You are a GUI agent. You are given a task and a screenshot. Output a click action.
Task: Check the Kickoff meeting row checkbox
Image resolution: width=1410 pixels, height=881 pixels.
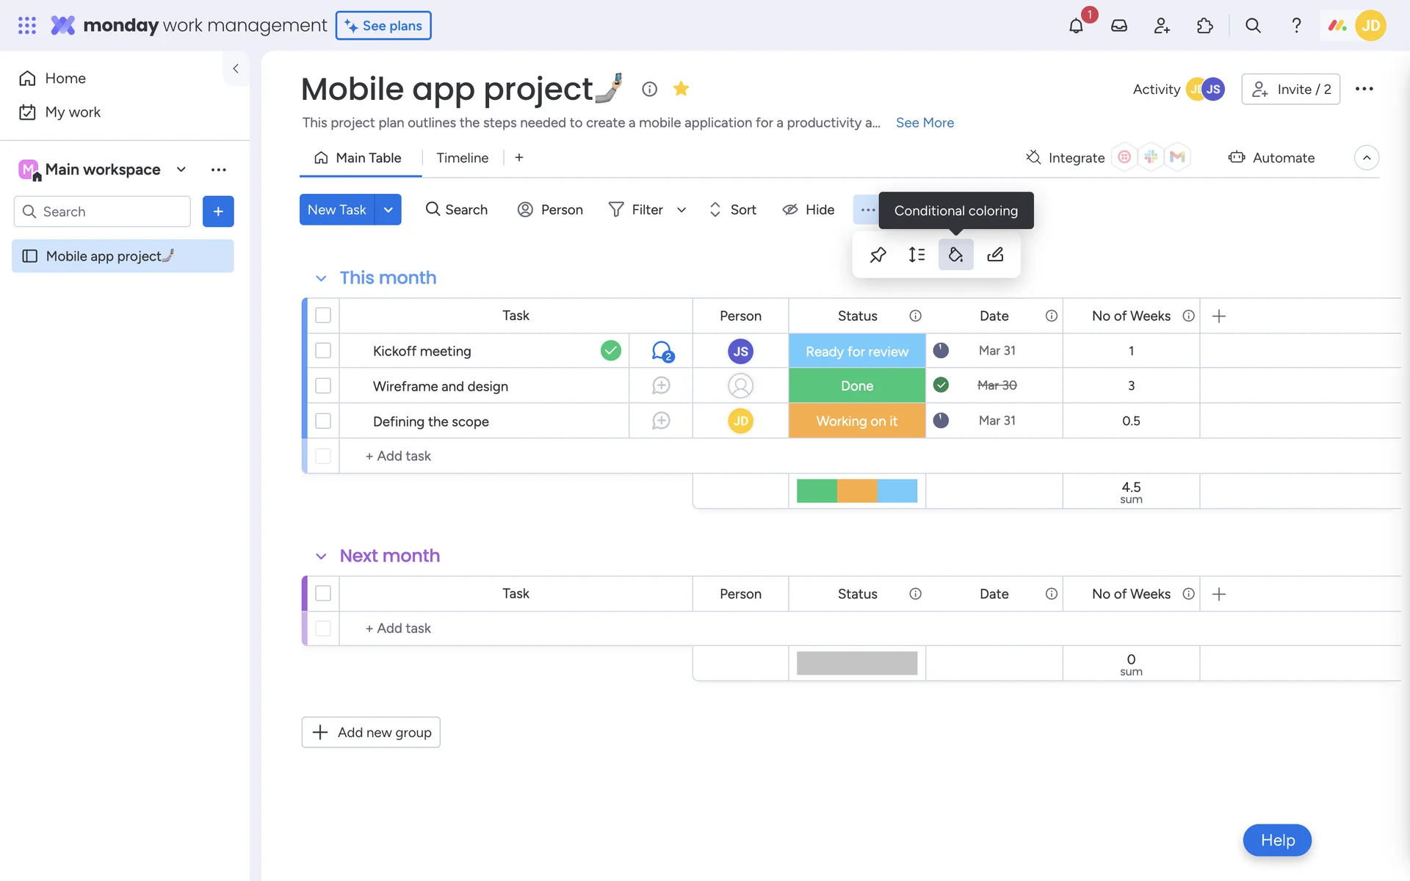point(323,351)
